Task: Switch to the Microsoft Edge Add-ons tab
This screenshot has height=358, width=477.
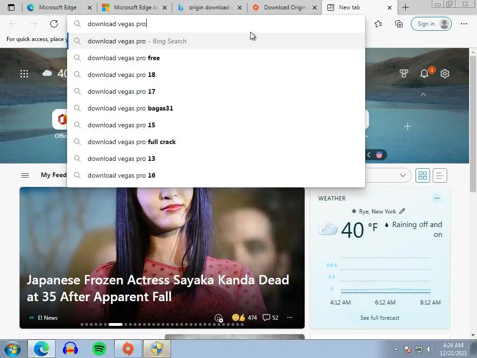Action: 135,7
